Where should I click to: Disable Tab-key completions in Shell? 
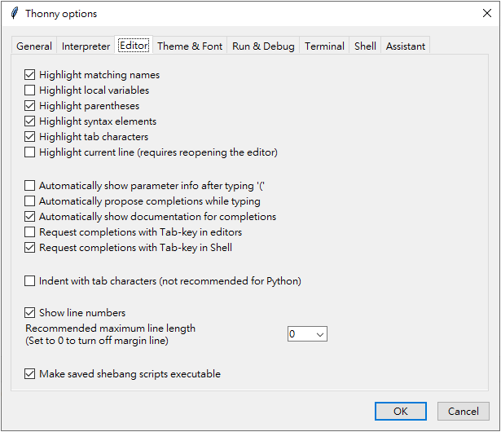[29, 248]
